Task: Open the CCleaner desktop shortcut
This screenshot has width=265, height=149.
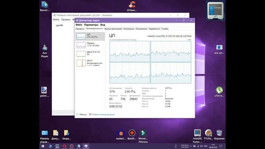Action: pyautogui.click(x=132, y=6)
